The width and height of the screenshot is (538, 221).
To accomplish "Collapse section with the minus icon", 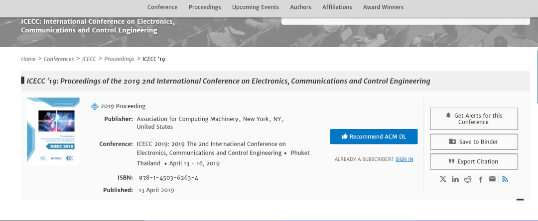I will (x=520, y=200).
